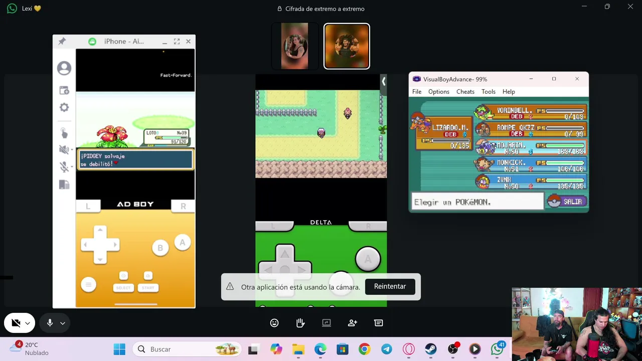
Task: Start screen sharing in the call
Action: pos(327,323)
